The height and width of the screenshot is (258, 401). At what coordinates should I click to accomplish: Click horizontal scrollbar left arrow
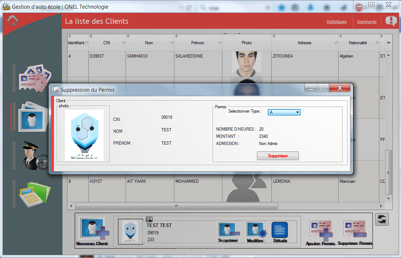click(x=71, y=206)
